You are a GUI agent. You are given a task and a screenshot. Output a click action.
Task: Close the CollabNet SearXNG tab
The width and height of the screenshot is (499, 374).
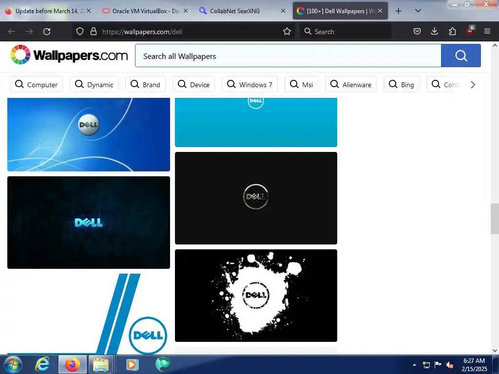coord(283,11)
